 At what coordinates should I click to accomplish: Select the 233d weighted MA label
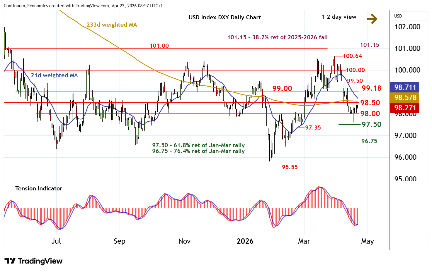(112, 25)
